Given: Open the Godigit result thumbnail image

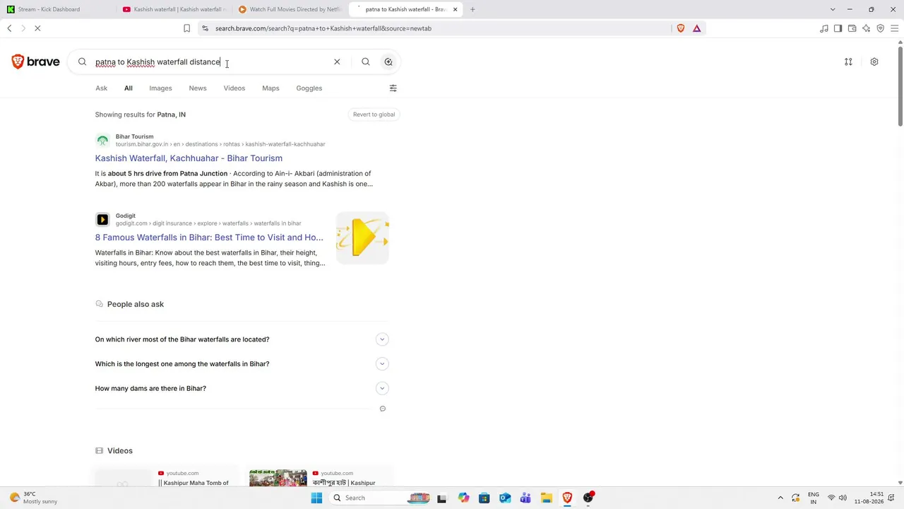Looking at the screenshot, I should 362,238.
